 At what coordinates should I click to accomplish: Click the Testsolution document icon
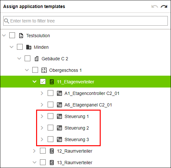21,36
